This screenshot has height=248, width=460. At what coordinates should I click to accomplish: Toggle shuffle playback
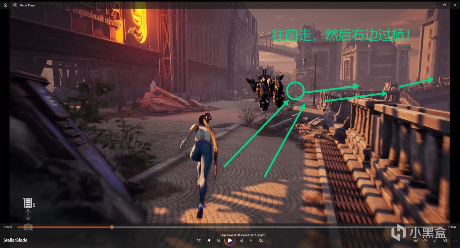pos(199,240)
